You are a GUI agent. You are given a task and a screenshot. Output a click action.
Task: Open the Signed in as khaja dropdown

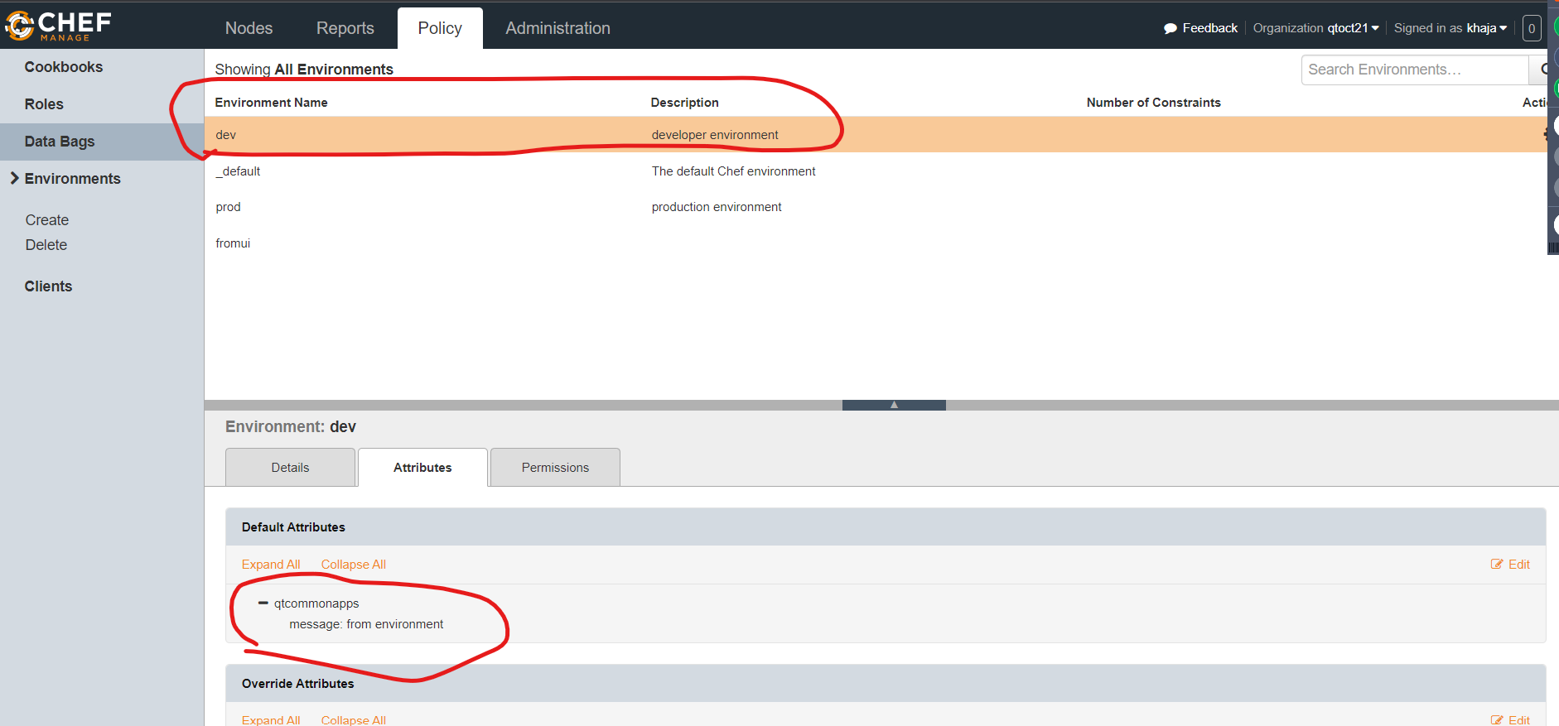1450,28
